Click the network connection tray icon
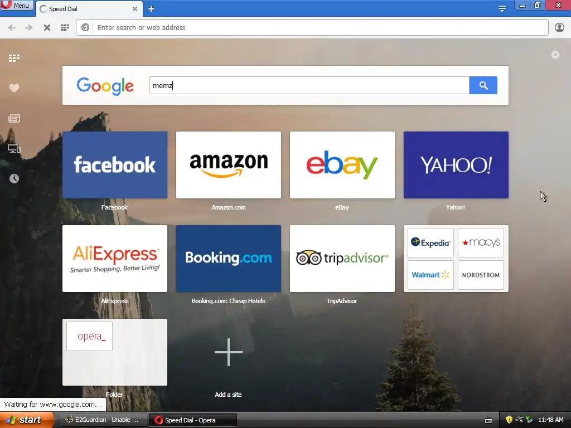The width and height of the screenshot is (571, 428). [x=519, y=420]
